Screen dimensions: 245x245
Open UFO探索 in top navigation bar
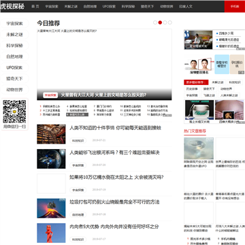click(109, 6)
